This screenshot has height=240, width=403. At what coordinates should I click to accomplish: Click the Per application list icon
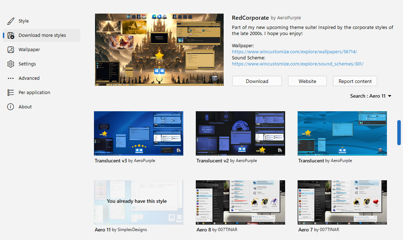tap(11, 93)
